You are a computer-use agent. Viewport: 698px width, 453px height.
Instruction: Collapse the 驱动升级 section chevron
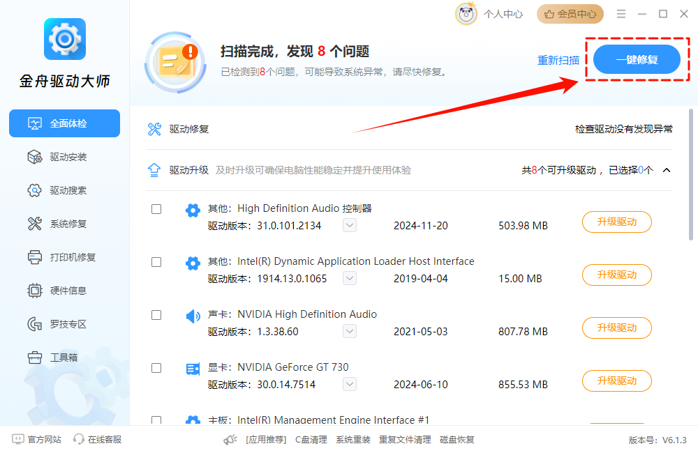click(666, 170)
